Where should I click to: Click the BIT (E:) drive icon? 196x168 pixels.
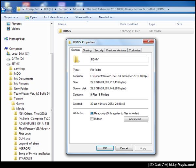[x=8, y=64]
